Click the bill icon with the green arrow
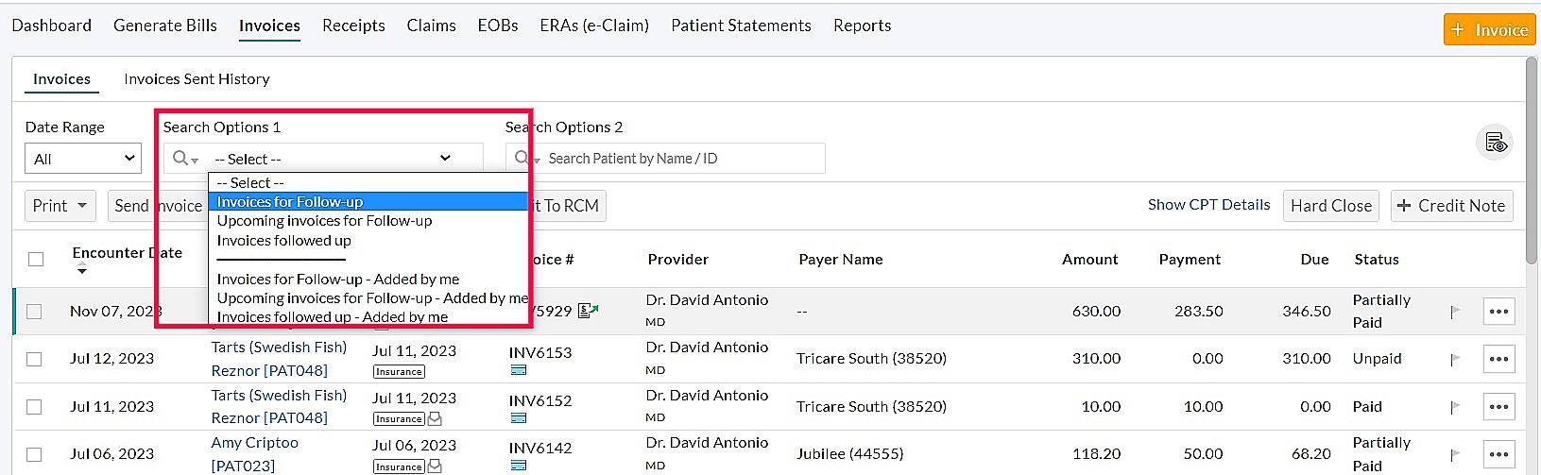This screenshot has height=475, width=1541. [x=589, y=311]
